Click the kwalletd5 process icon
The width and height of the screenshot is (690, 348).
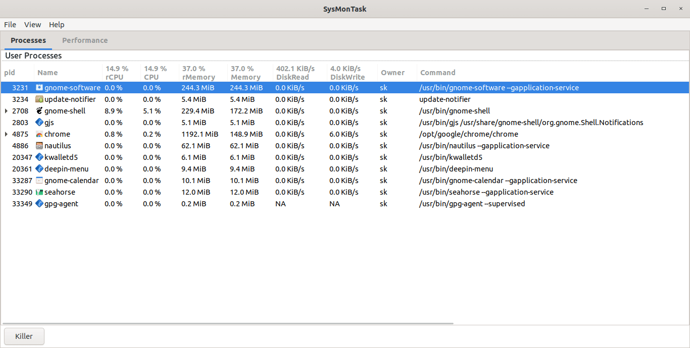tap(39, 157)
